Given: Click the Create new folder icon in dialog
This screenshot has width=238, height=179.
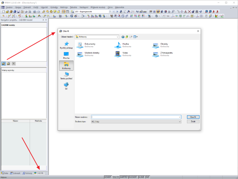Looking at the screenshot, I should 131,37.
